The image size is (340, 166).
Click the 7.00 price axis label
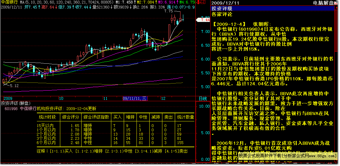tap(205, 32)
